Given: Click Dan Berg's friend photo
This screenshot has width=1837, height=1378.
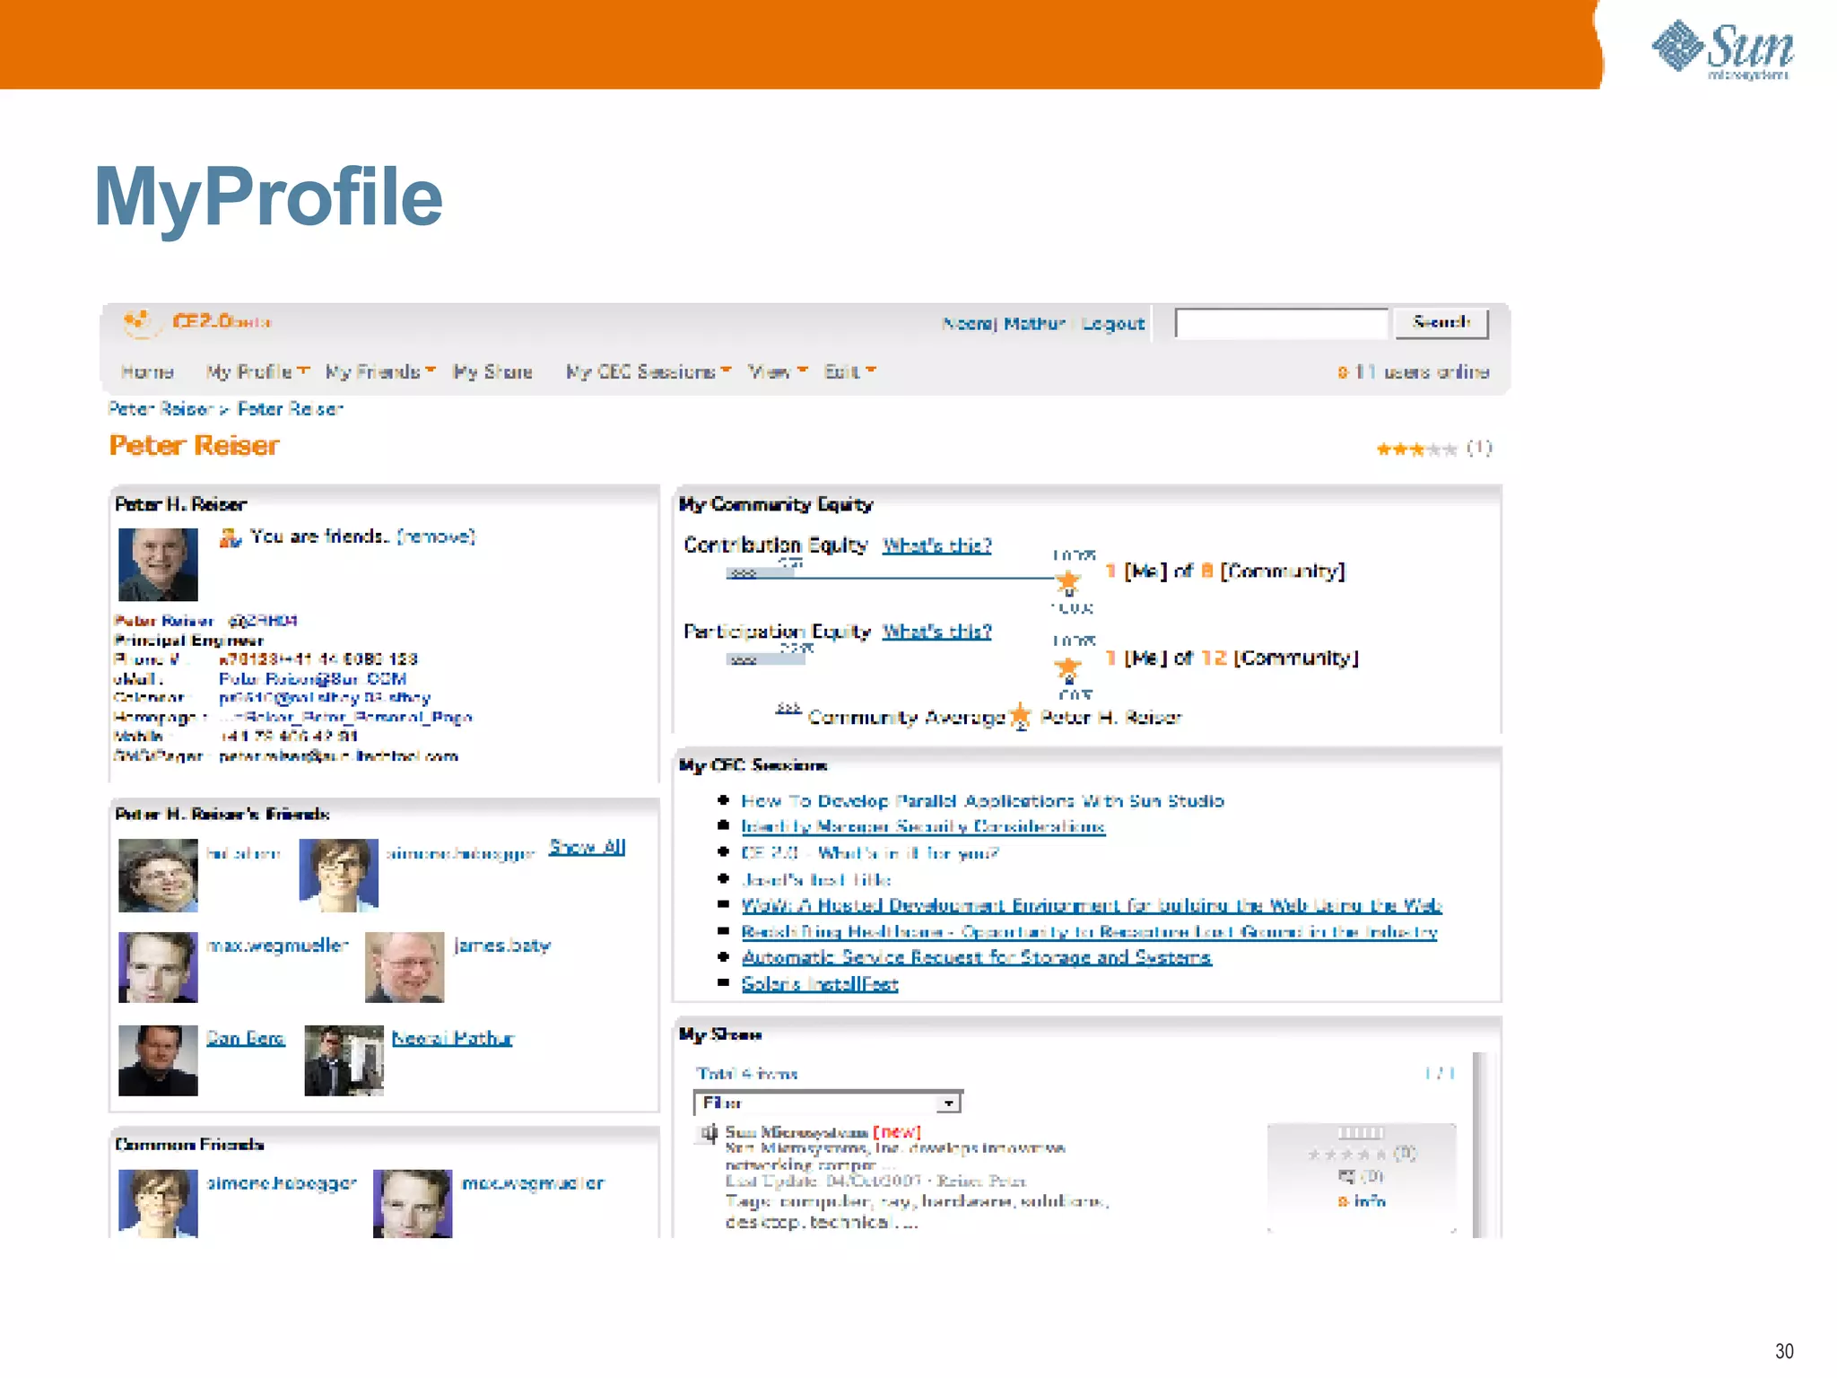Looking at the screenshot, I should [x=158, y=1060].
